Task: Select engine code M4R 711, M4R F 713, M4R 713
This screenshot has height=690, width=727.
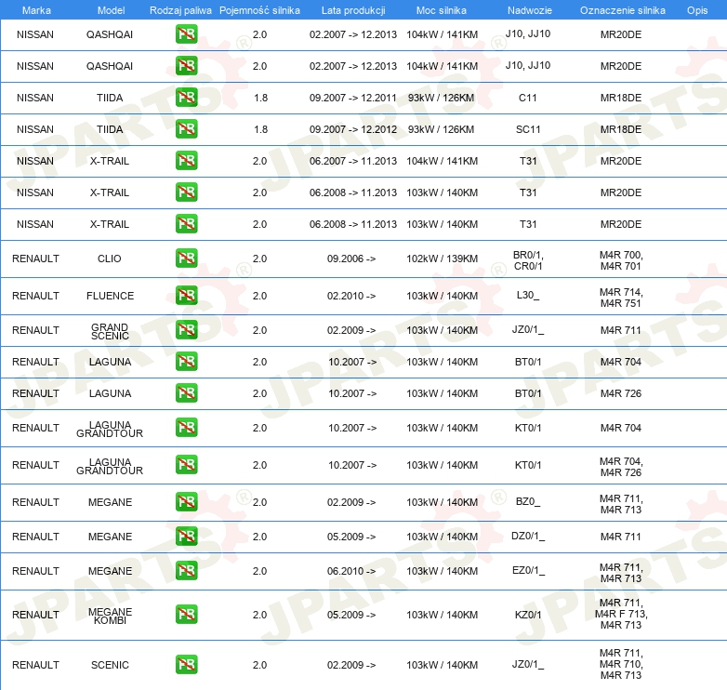Action: [x=621, y=614]
